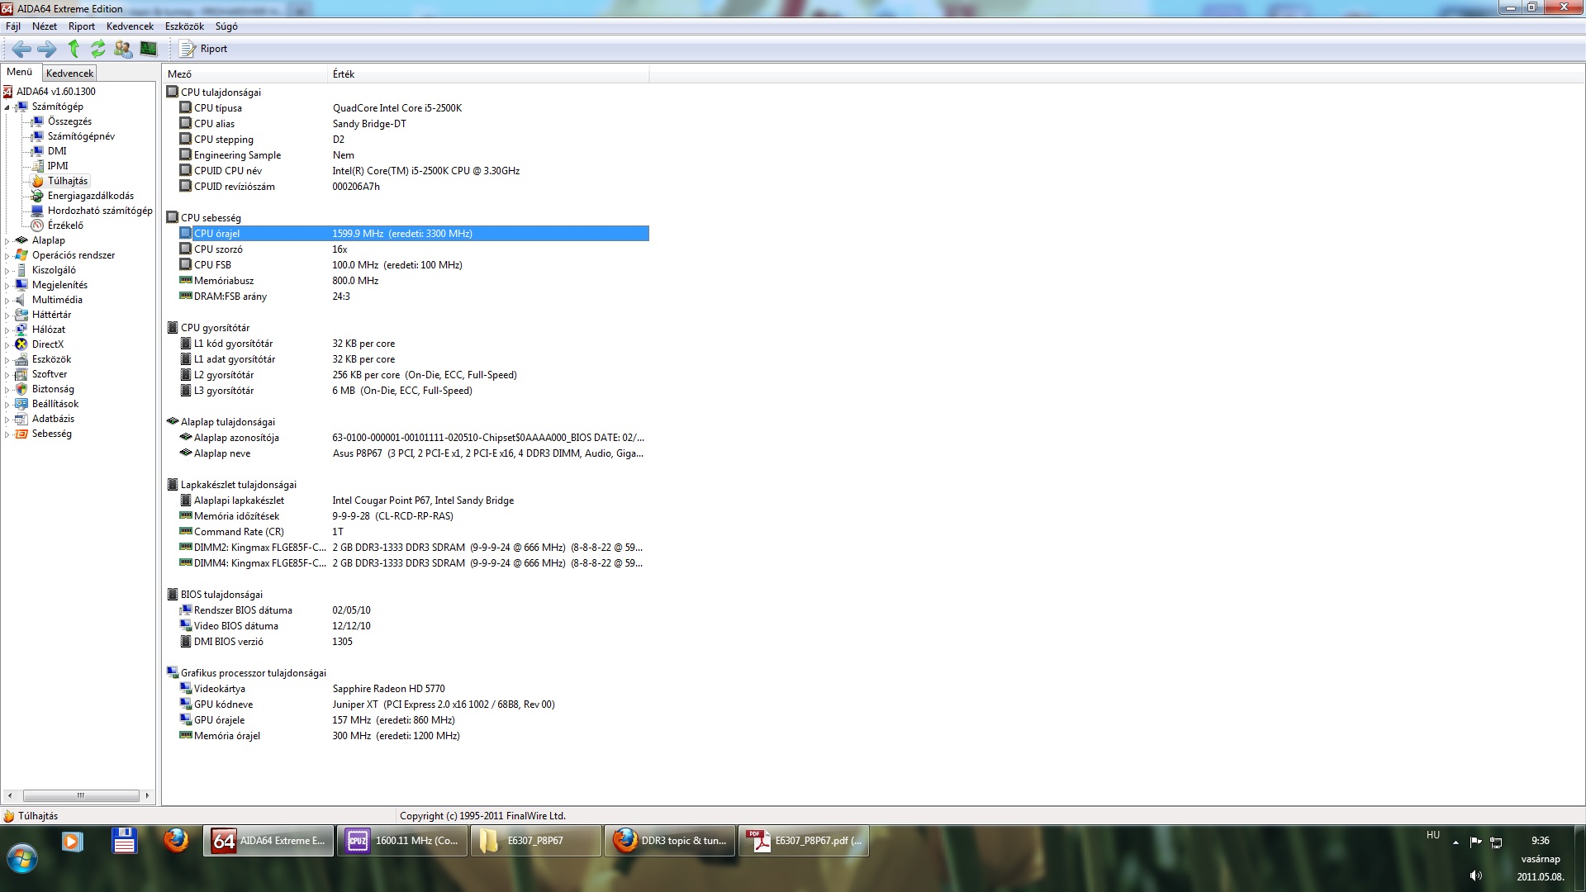
Task: Refresh the page with green arrows icon
Action: click(x=98, y=49)
